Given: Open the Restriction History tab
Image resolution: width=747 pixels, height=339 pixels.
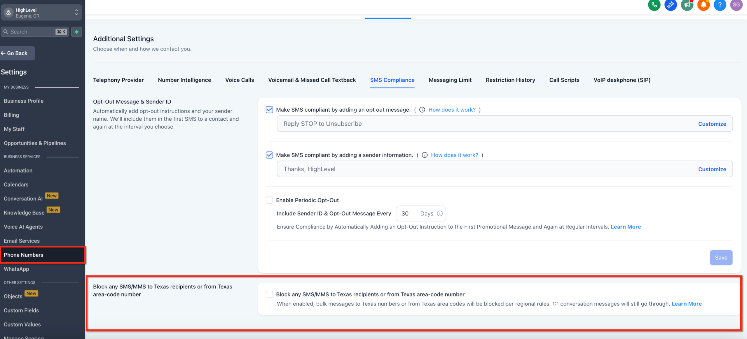Looking at the screenshot, I should pos(510,80).
